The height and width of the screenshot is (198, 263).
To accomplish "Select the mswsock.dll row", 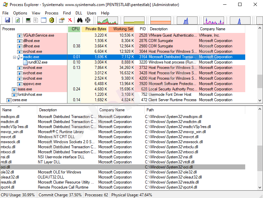I will tap(123, 142).
